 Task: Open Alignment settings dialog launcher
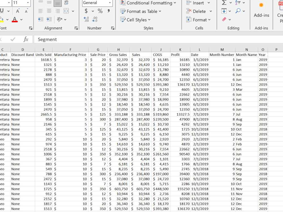tap(76, 28)
